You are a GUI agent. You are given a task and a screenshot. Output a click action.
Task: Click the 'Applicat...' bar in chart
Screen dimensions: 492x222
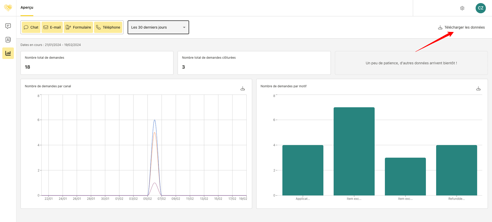pos(303,170)
